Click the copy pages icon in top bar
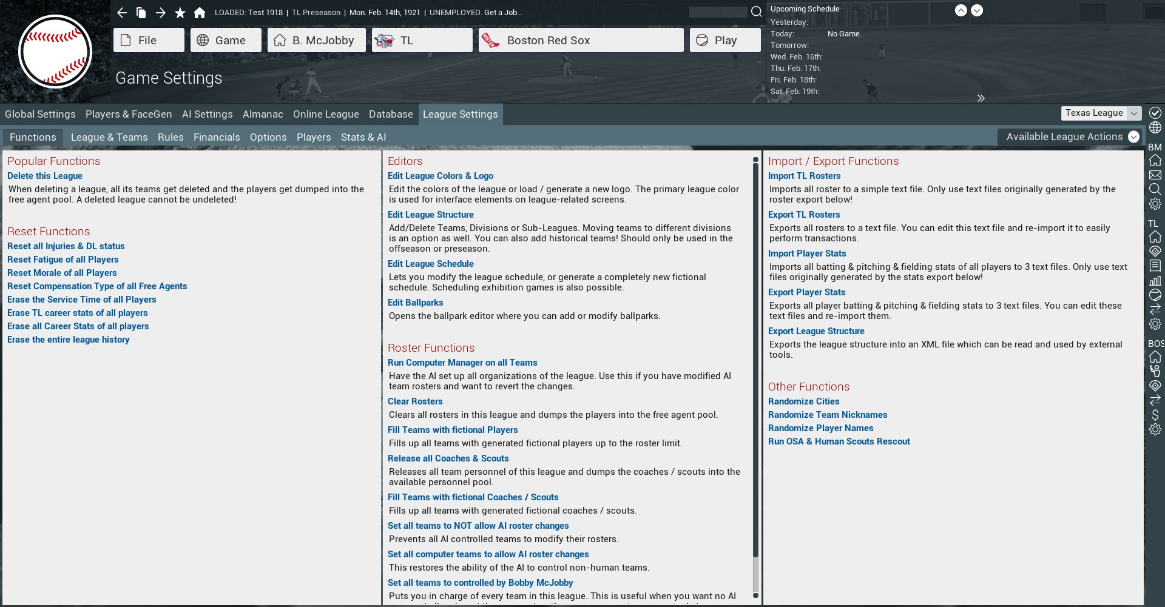 (x=141, y=13)
